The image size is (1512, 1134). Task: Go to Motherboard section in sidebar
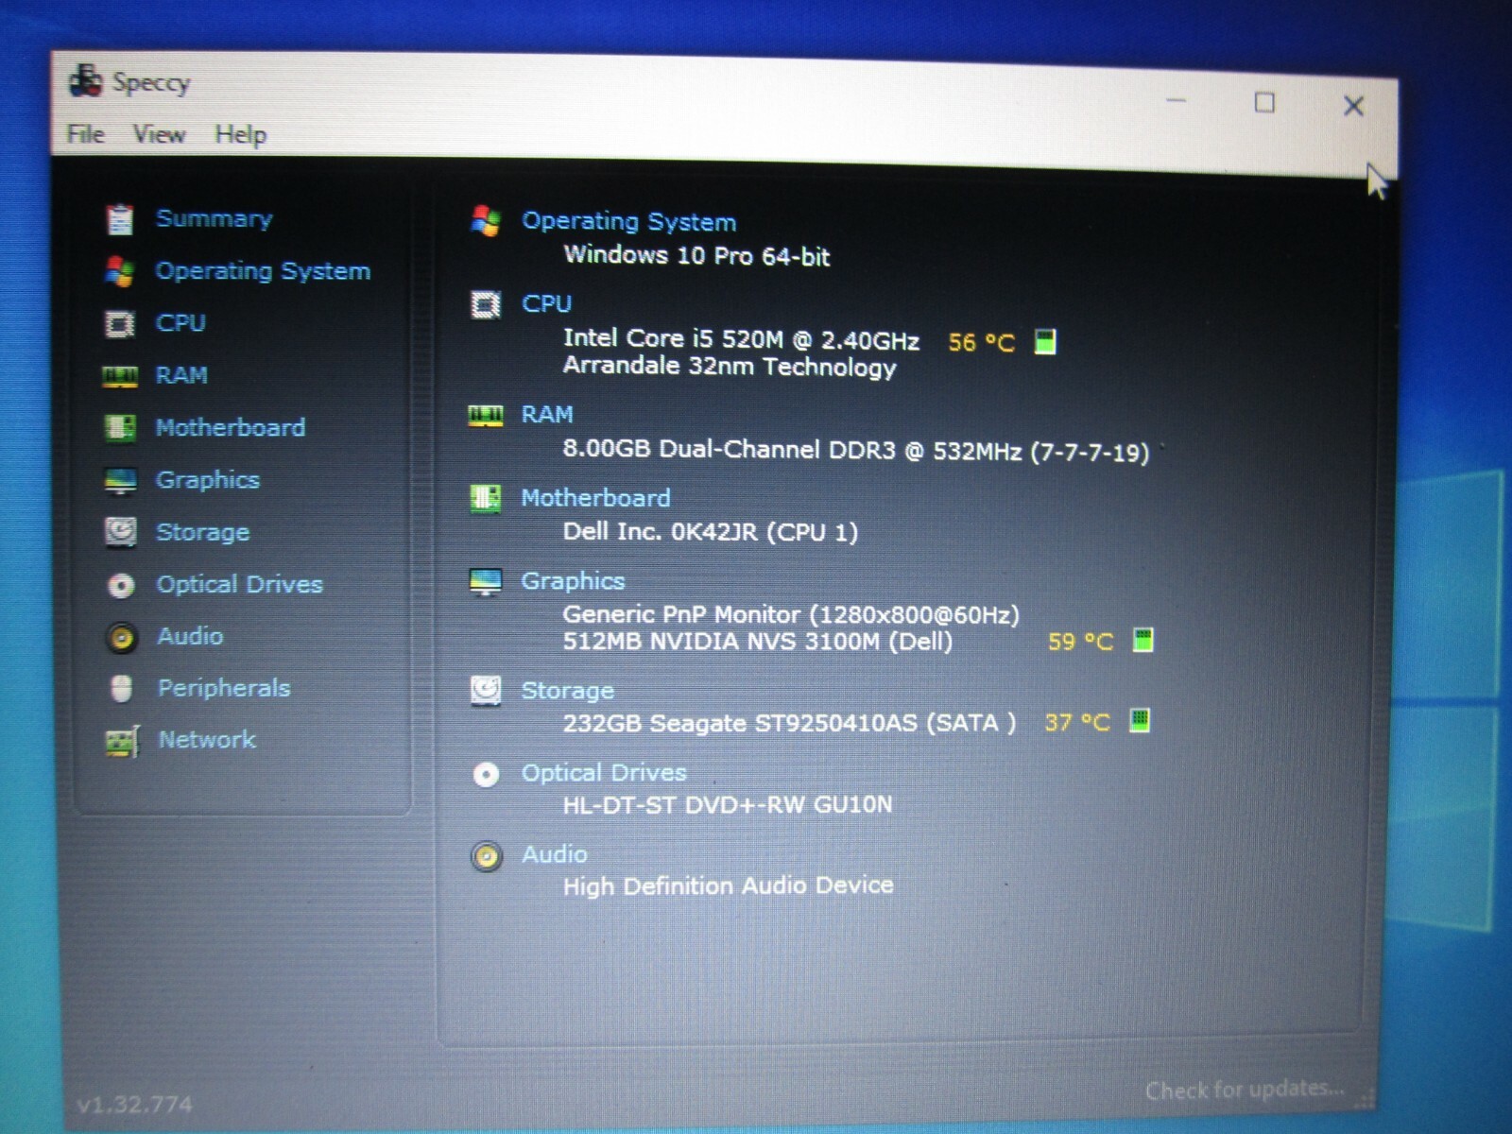[231, 427]
